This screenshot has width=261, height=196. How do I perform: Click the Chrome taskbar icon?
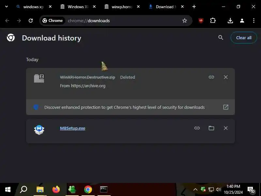coord(88,189)
